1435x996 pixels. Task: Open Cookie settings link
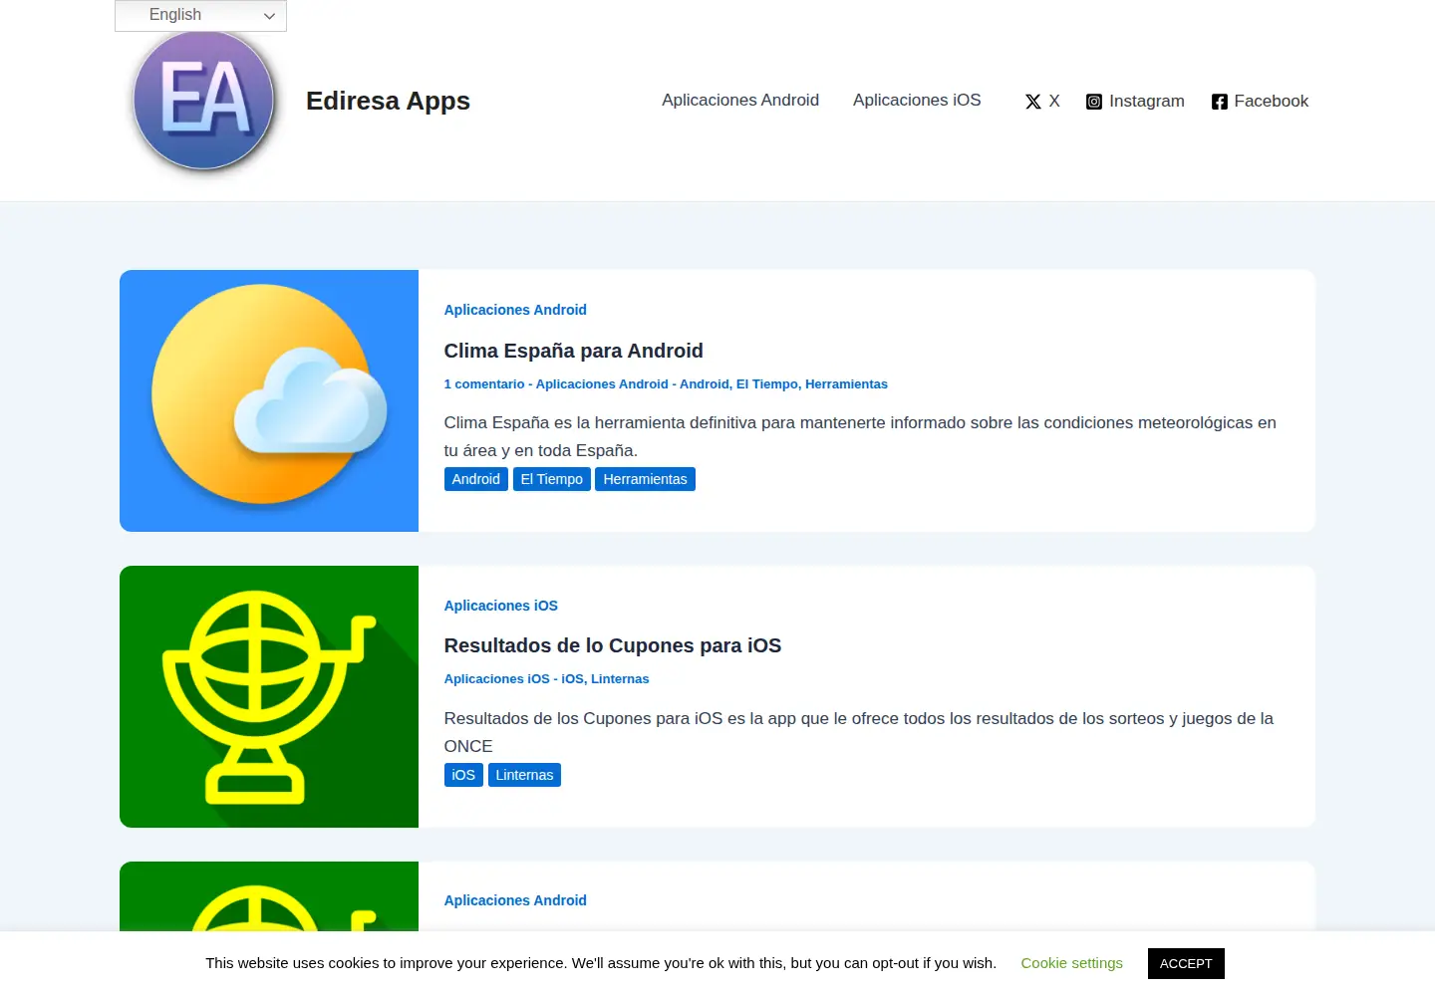pyautogui.click(x=1072, y=963)
